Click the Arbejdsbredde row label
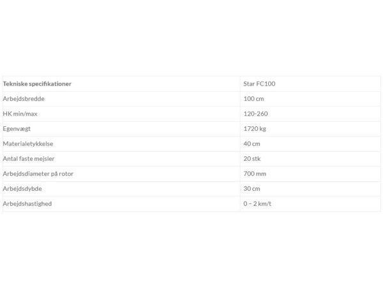383x287 pixels. (x=24, y=99)
